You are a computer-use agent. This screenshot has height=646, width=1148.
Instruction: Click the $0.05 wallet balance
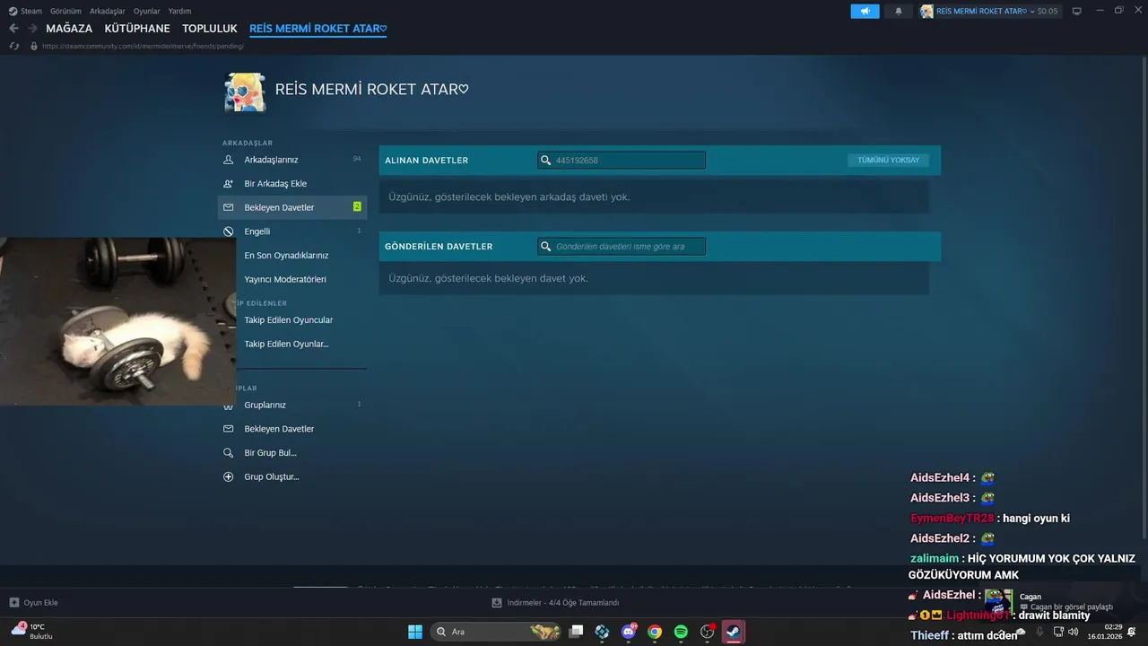[1048, 11]
